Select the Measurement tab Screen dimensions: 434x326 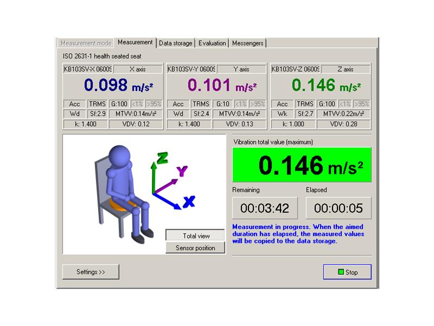coord(135,42)
